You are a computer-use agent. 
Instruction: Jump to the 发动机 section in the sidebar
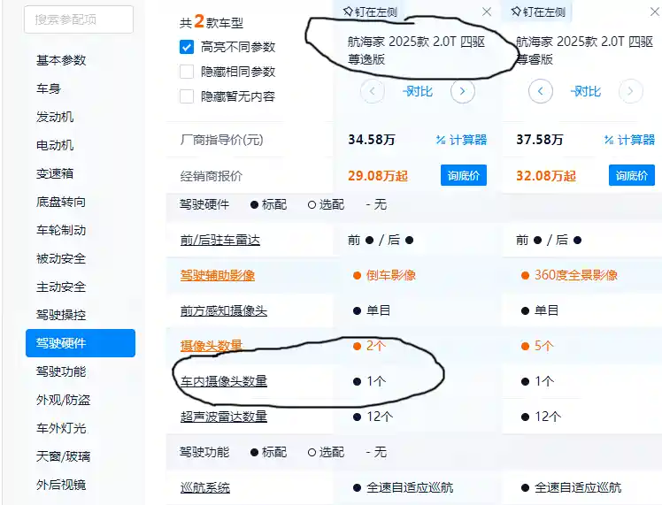(x=55, y=117)
